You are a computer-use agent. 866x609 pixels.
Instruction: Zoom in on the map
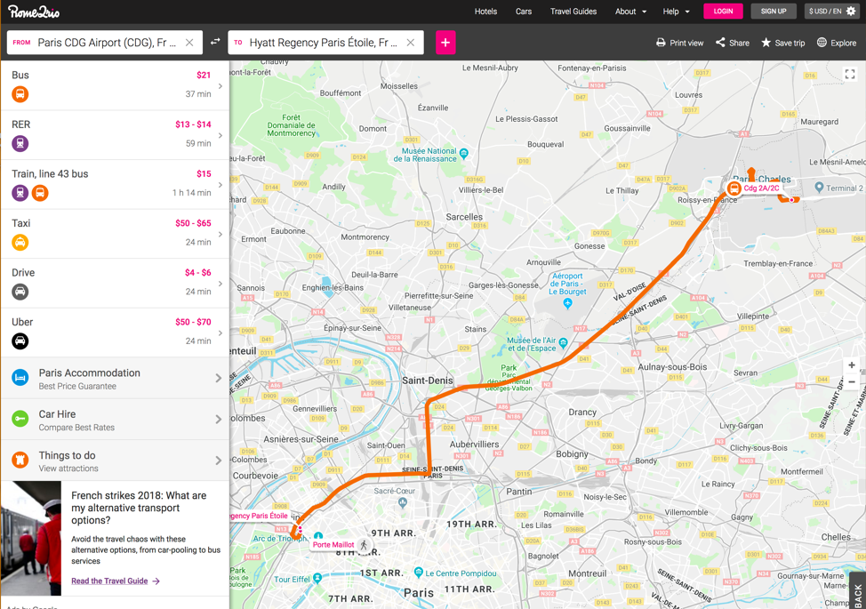click(x=851, y=365)
